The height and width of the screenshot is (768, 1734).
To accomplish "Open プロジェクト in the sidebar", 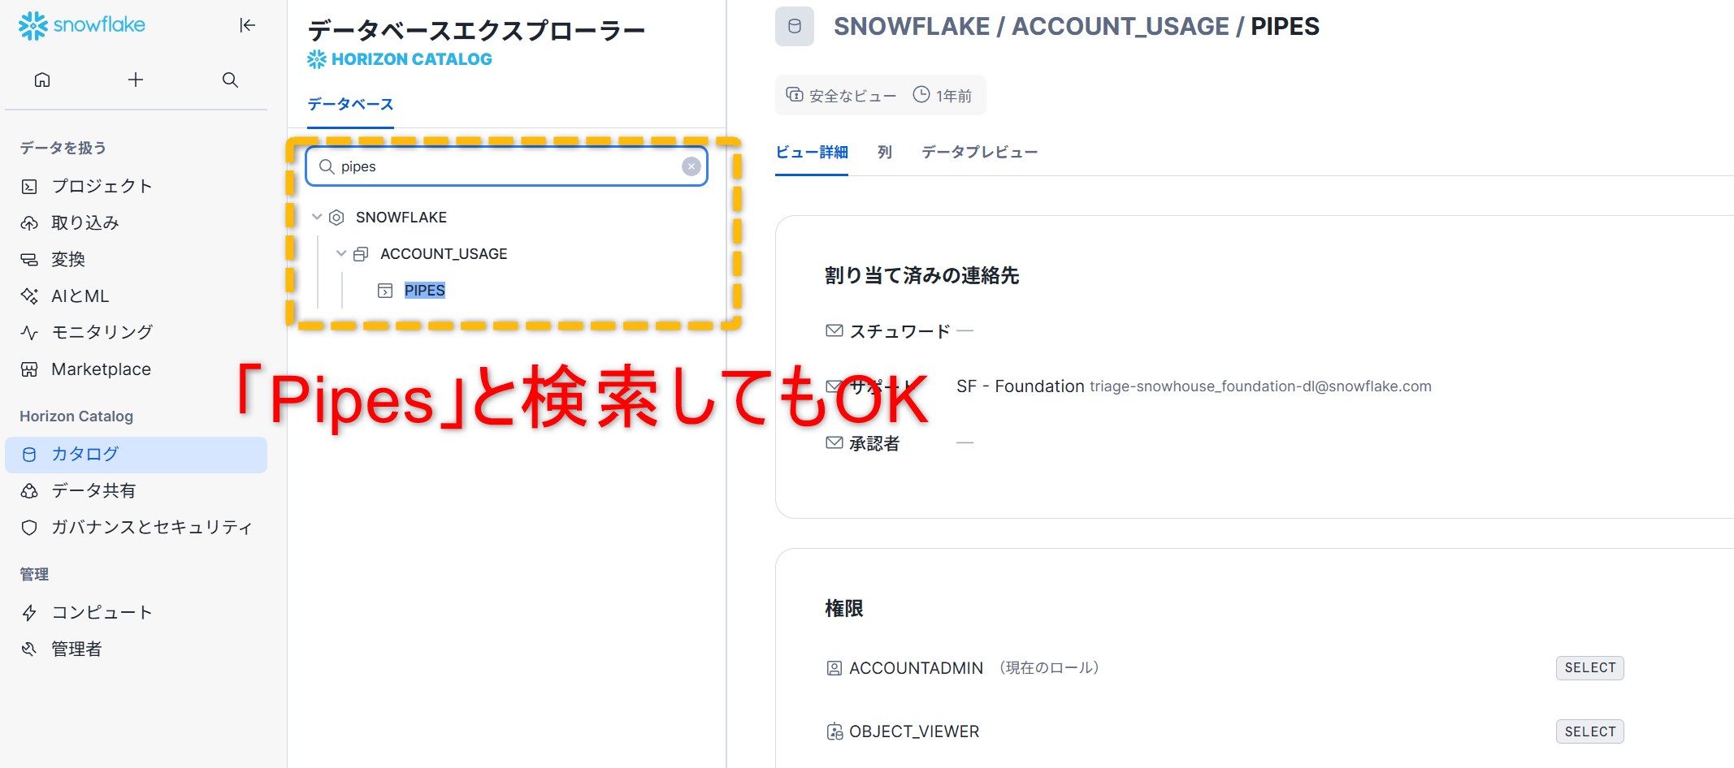I will pos(102,186).
